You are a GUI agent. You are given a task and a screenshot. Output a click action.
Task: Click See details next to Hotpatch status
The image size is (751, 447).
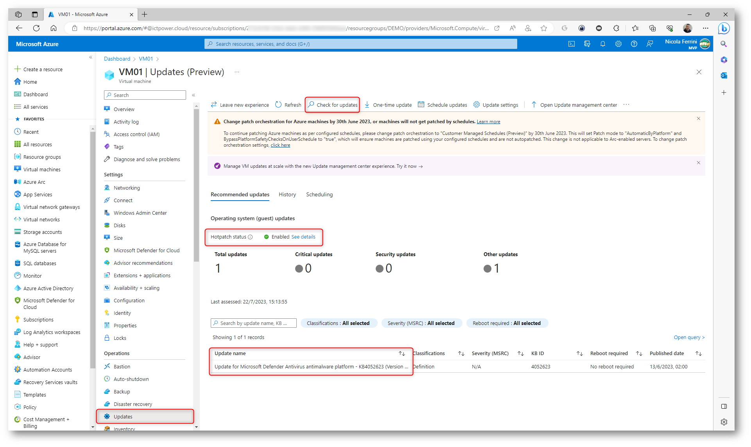[303, 237]
